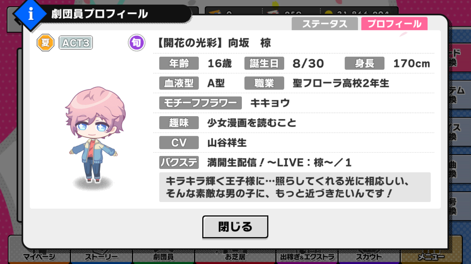Tap the ACT3 badge
This screenshot has height=264, width=471.
click(76, 43)
